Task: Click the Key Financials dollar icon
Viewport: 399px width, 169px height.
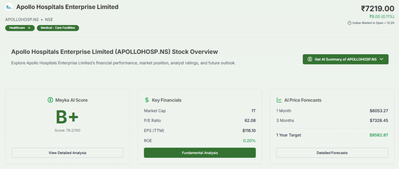Action: [147, 100]
